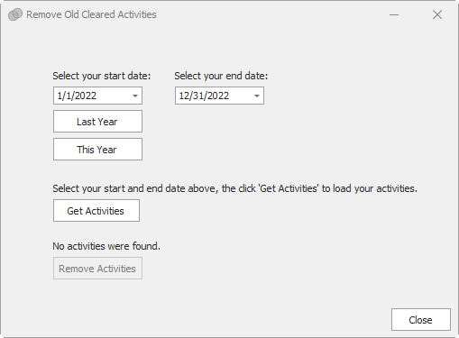The image size is (459, 338).
Task: Set the date range with This Year button
Action: tap(97, 150)
